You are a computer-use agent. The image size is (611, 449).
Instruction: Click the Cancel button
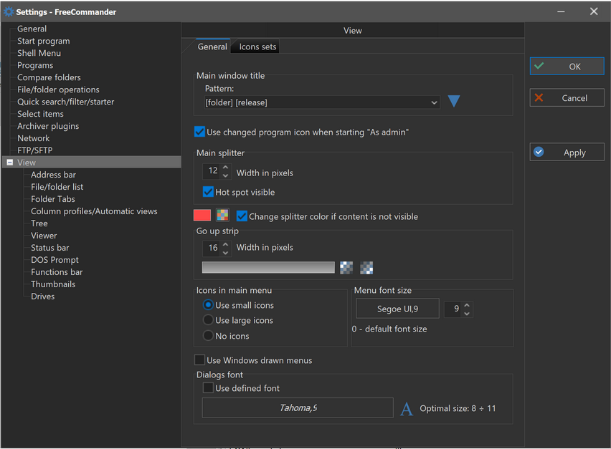point(567,97)
